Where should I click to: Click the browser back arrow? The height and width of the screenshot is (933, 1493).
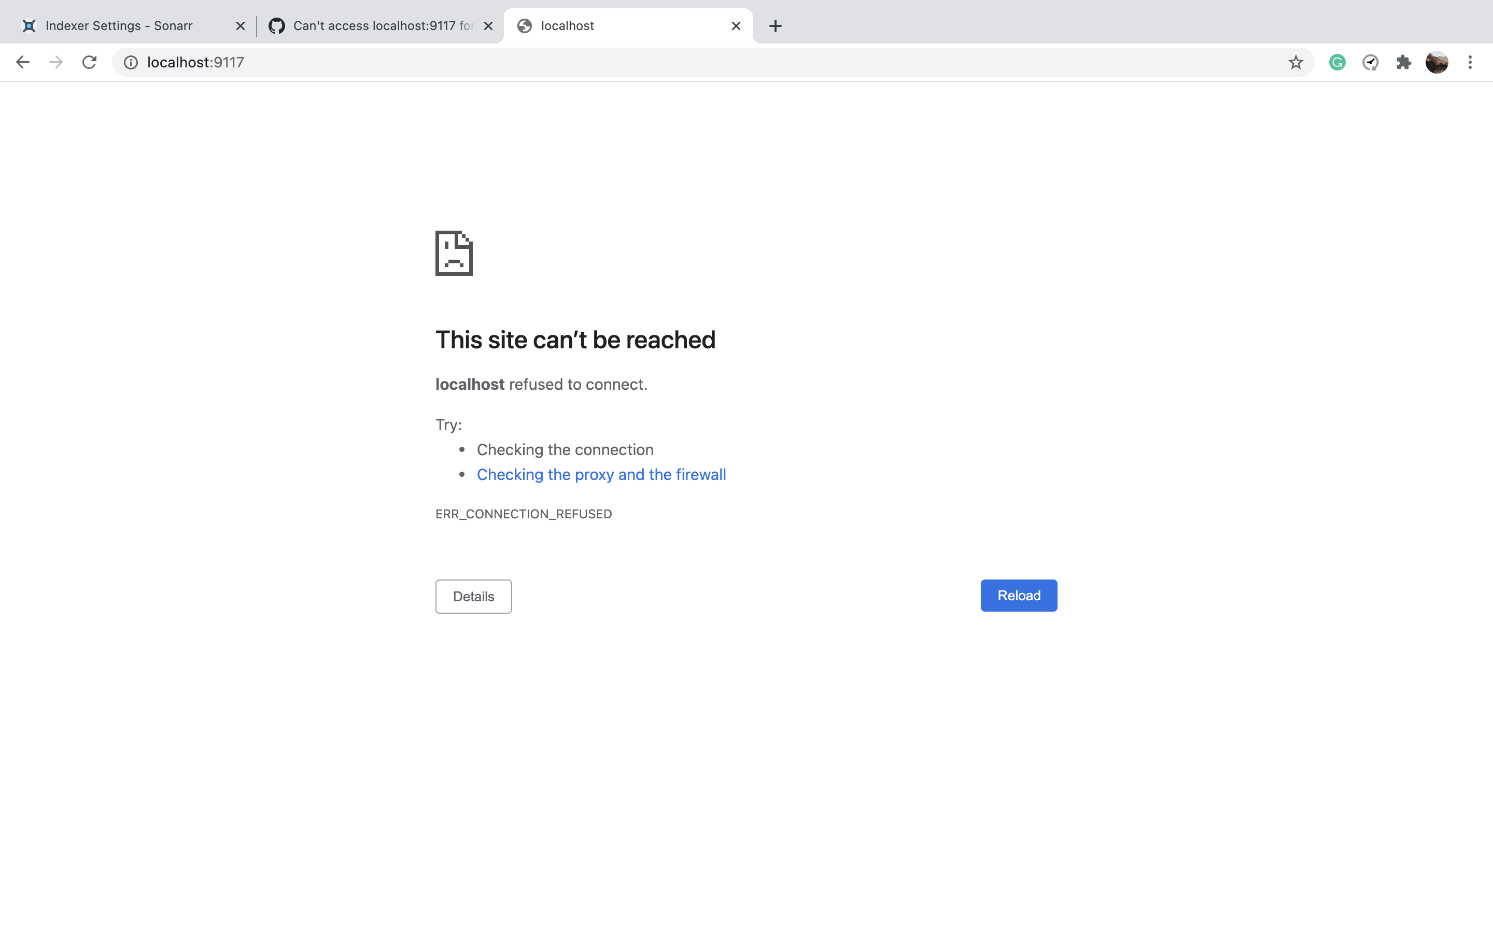pos(23,62)
